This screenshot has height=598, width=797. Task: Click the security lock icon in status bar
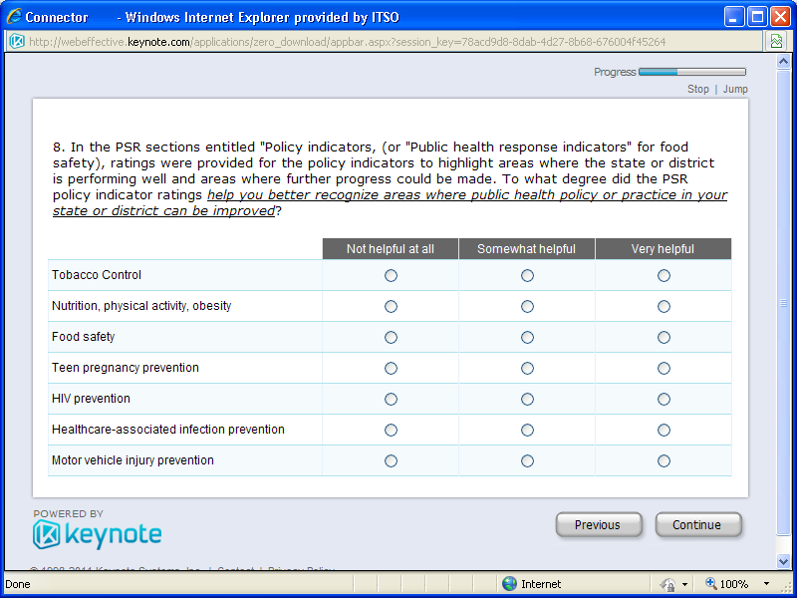(x=667, y=584)
